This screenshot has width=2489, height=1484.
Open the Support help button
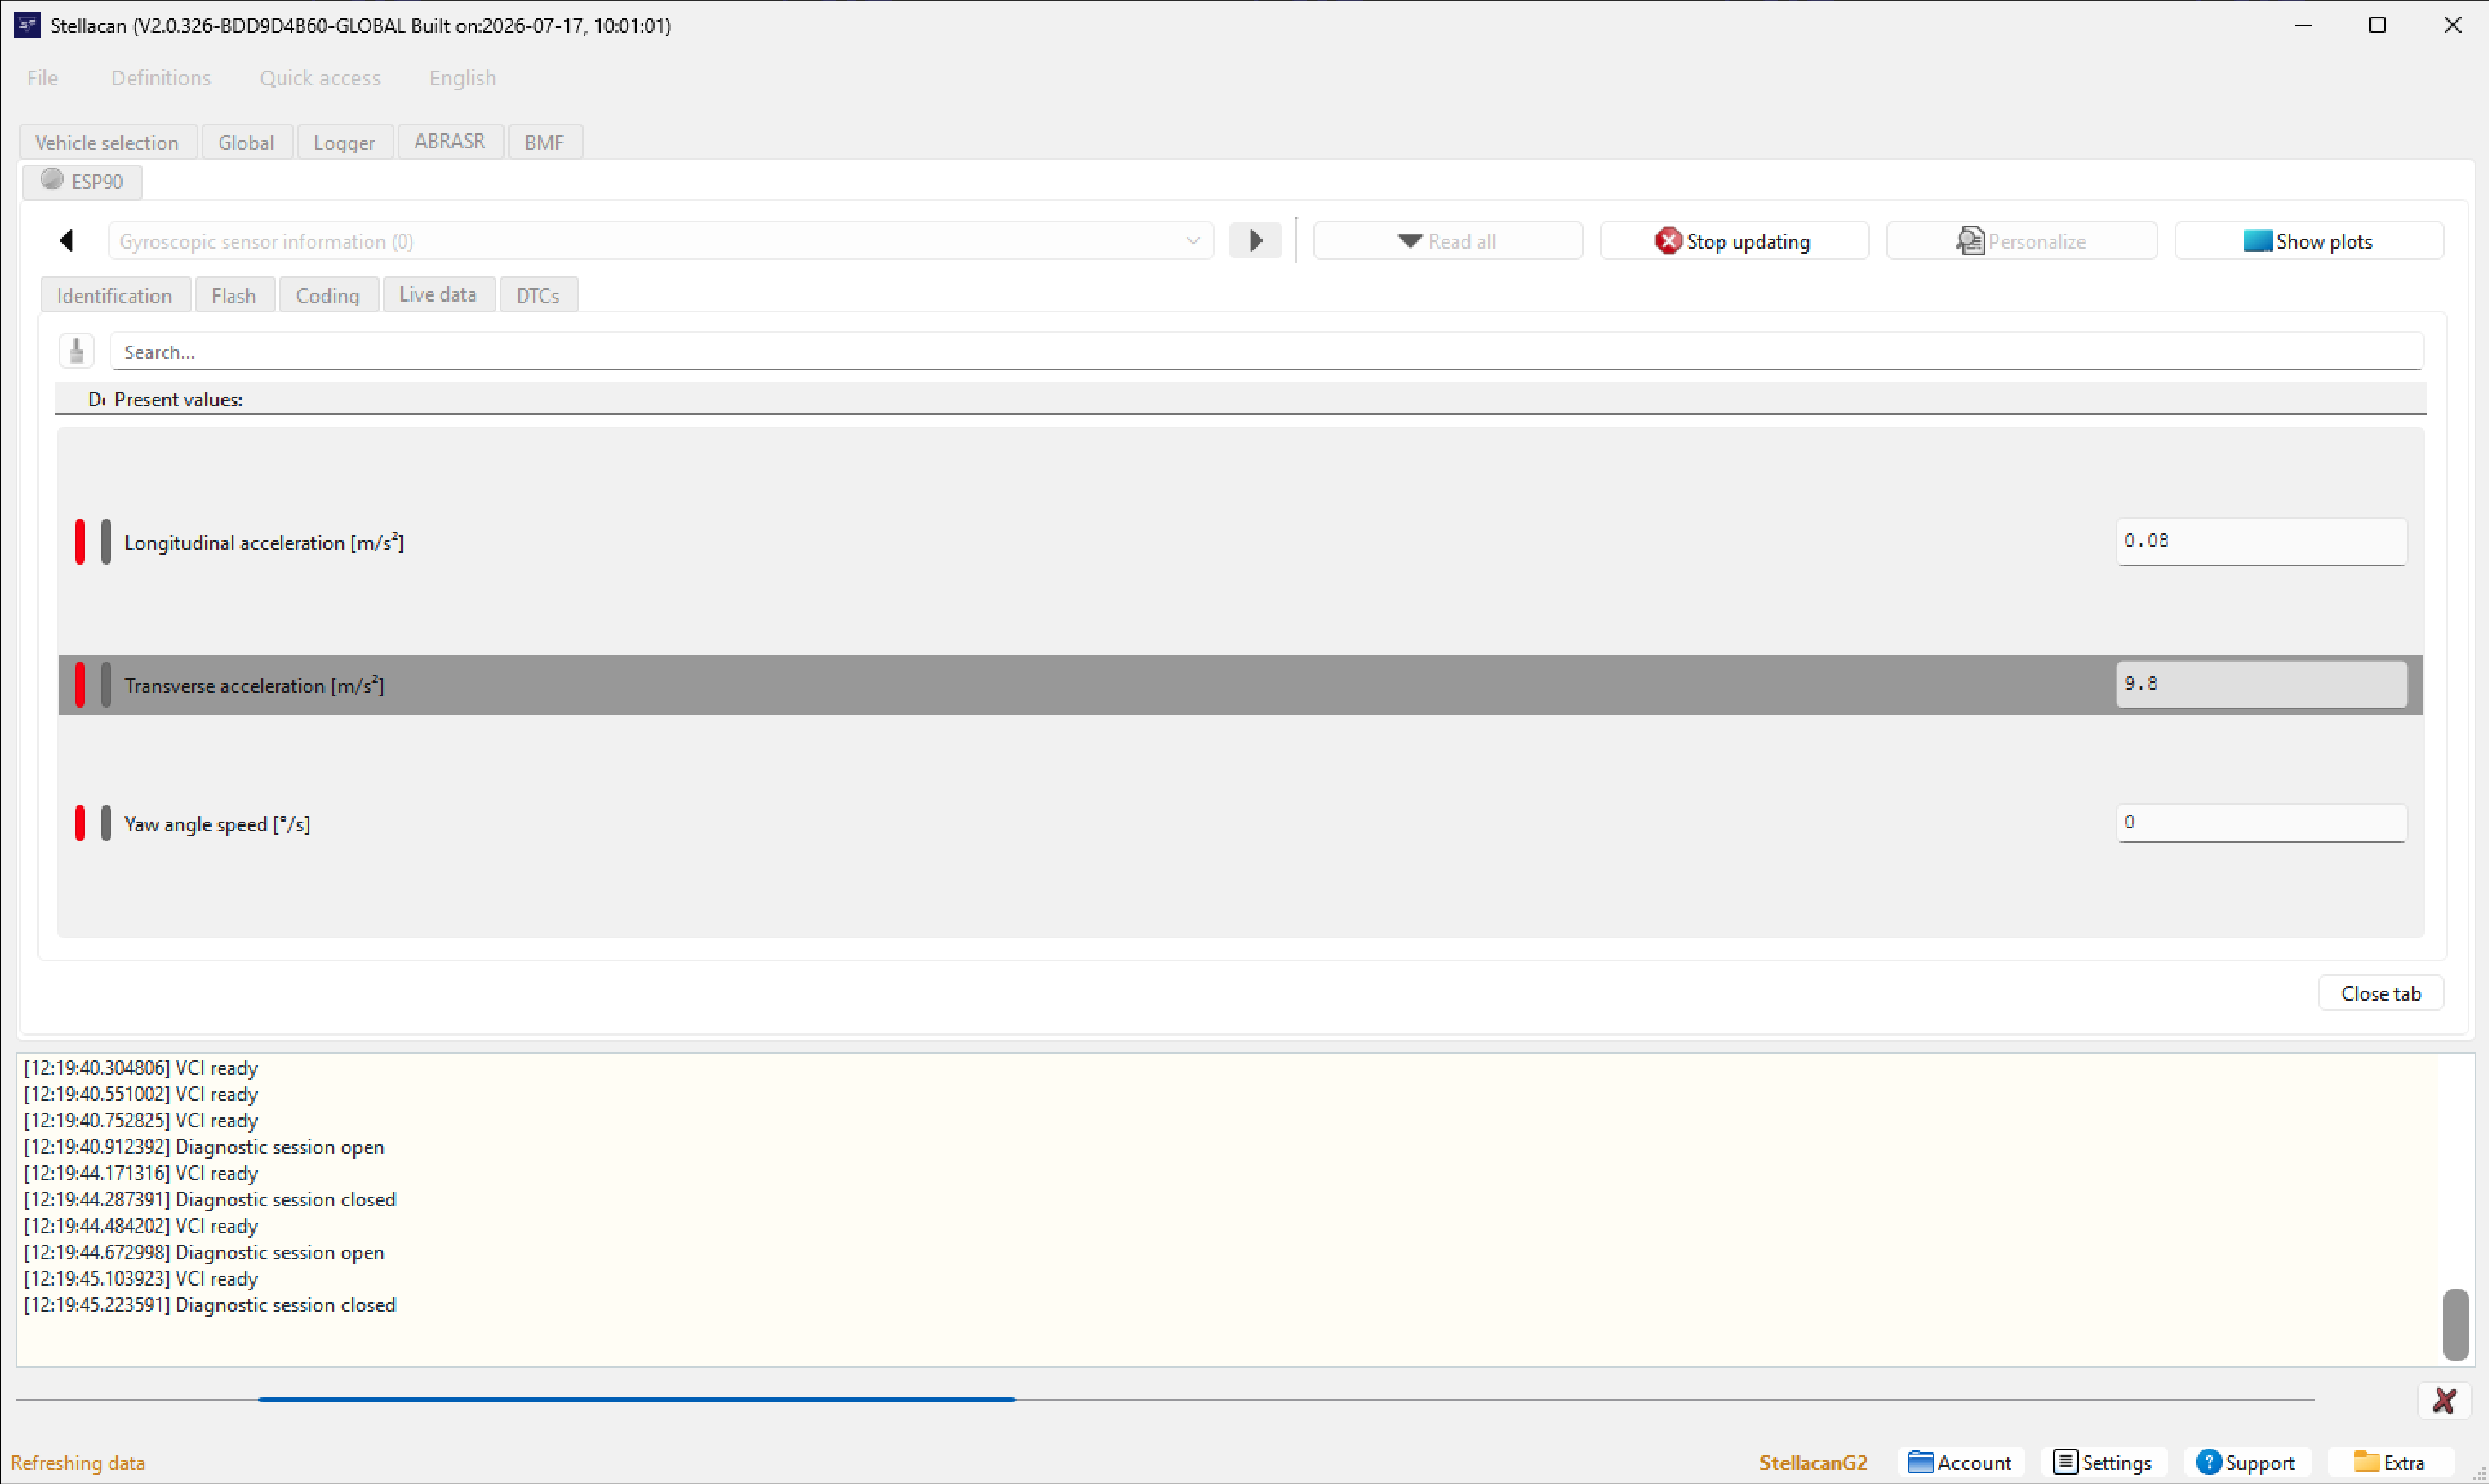pos(2247,1463)
